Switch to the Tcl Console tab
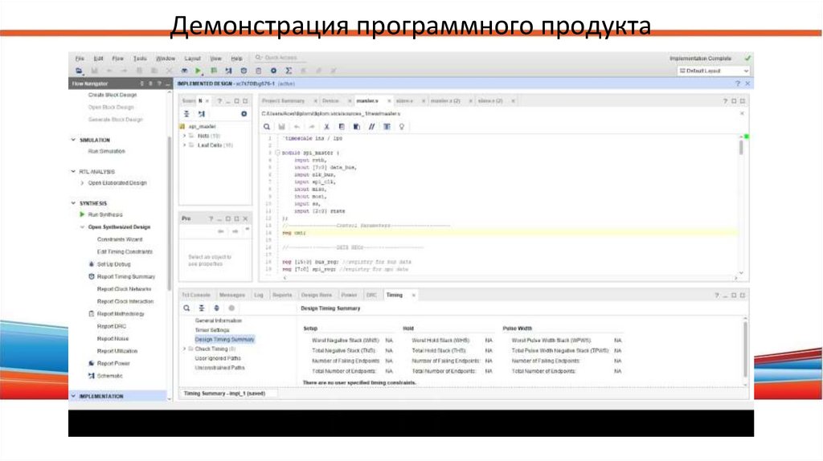Image resolution: width=823 pixels, height=461 pixels. click(196, 296)
